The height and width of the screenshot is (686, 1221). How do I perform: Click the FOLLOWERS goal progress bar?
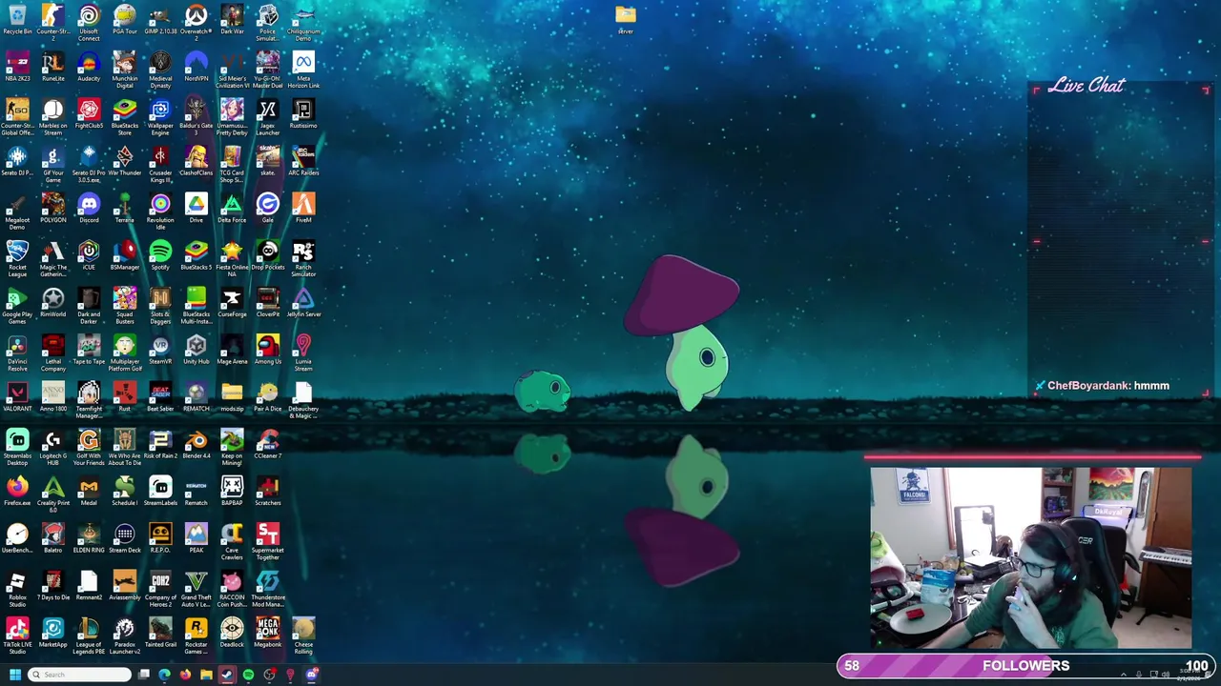coord(1025,666)
